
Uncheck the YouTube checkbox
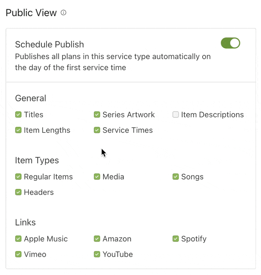97,254
